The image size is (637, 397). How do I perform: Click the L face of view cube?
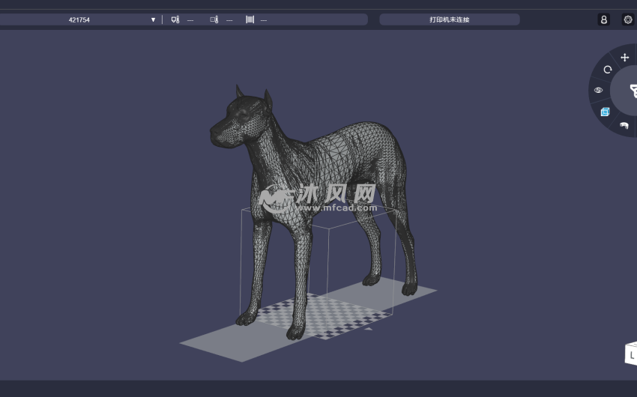632,354
